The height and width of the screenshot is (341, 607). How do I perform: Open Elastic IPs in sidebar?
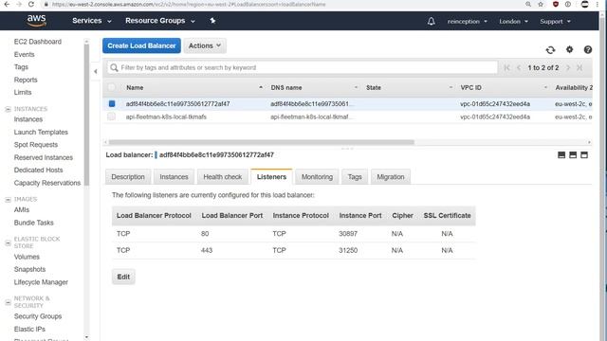[x=29, y=329]
